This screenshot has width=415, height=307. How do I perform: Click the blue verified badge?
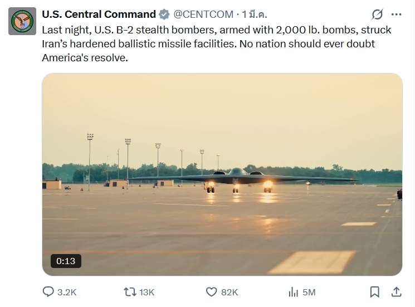165,14
